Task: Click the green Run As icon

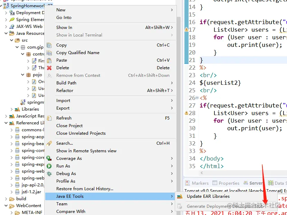Action: [49, 166]
